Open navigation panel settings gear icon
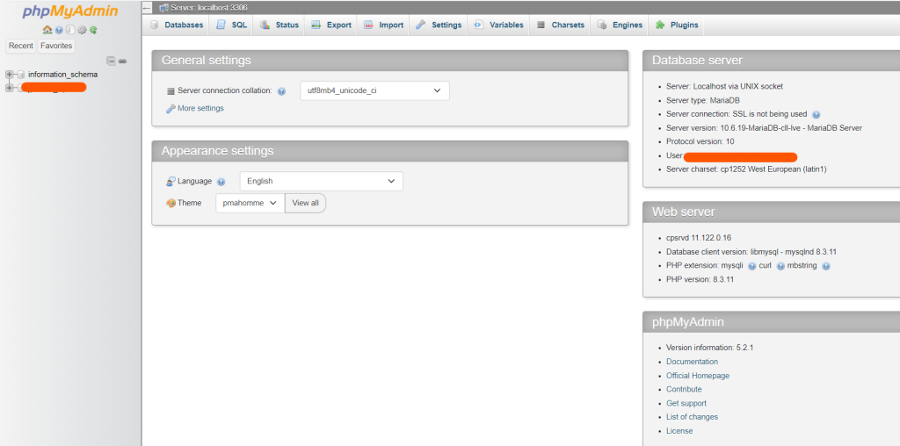This screenshot has width=900, height=446. (x=82, y=30)
